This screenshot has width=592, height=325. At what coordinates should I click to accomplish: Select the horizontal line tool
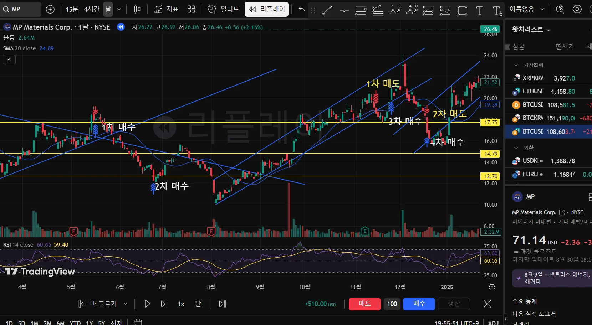[344, 11]
